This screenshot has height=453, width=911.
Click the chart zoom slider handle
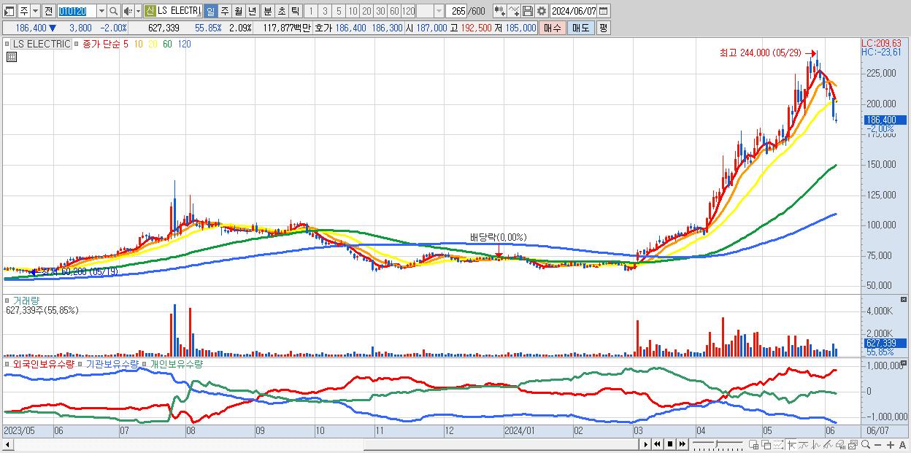click(716, 444)
